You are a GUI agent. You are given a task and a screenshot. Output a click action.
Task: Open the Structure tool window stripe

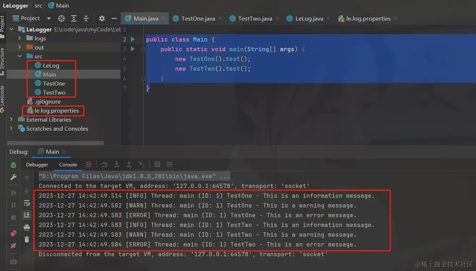coord(3,61)
